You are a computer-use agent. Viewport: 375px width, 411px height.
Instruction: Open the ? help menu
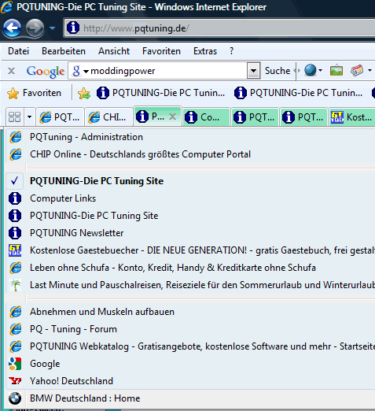coord(231,51)
